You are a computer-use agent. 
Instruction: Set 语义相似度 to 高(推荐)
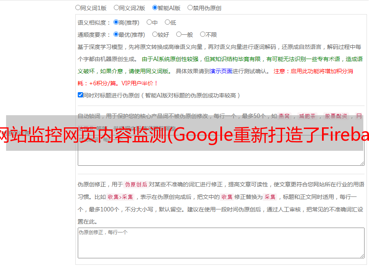[116, 22]
